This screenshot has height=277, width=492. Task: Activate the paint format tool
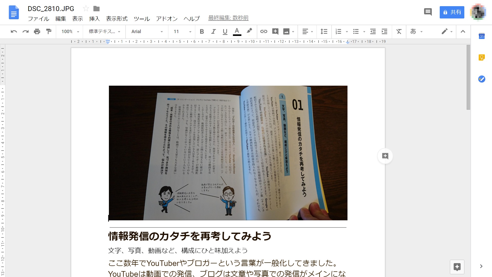pos(49,31)
